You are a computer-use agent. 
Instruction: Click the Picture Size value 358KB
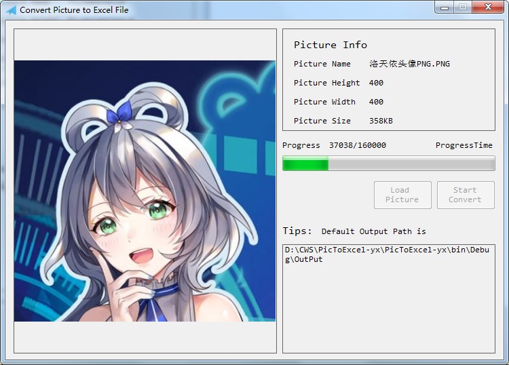(x=381, y=121)
